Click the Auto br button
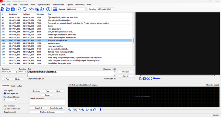 click(126, 76)
